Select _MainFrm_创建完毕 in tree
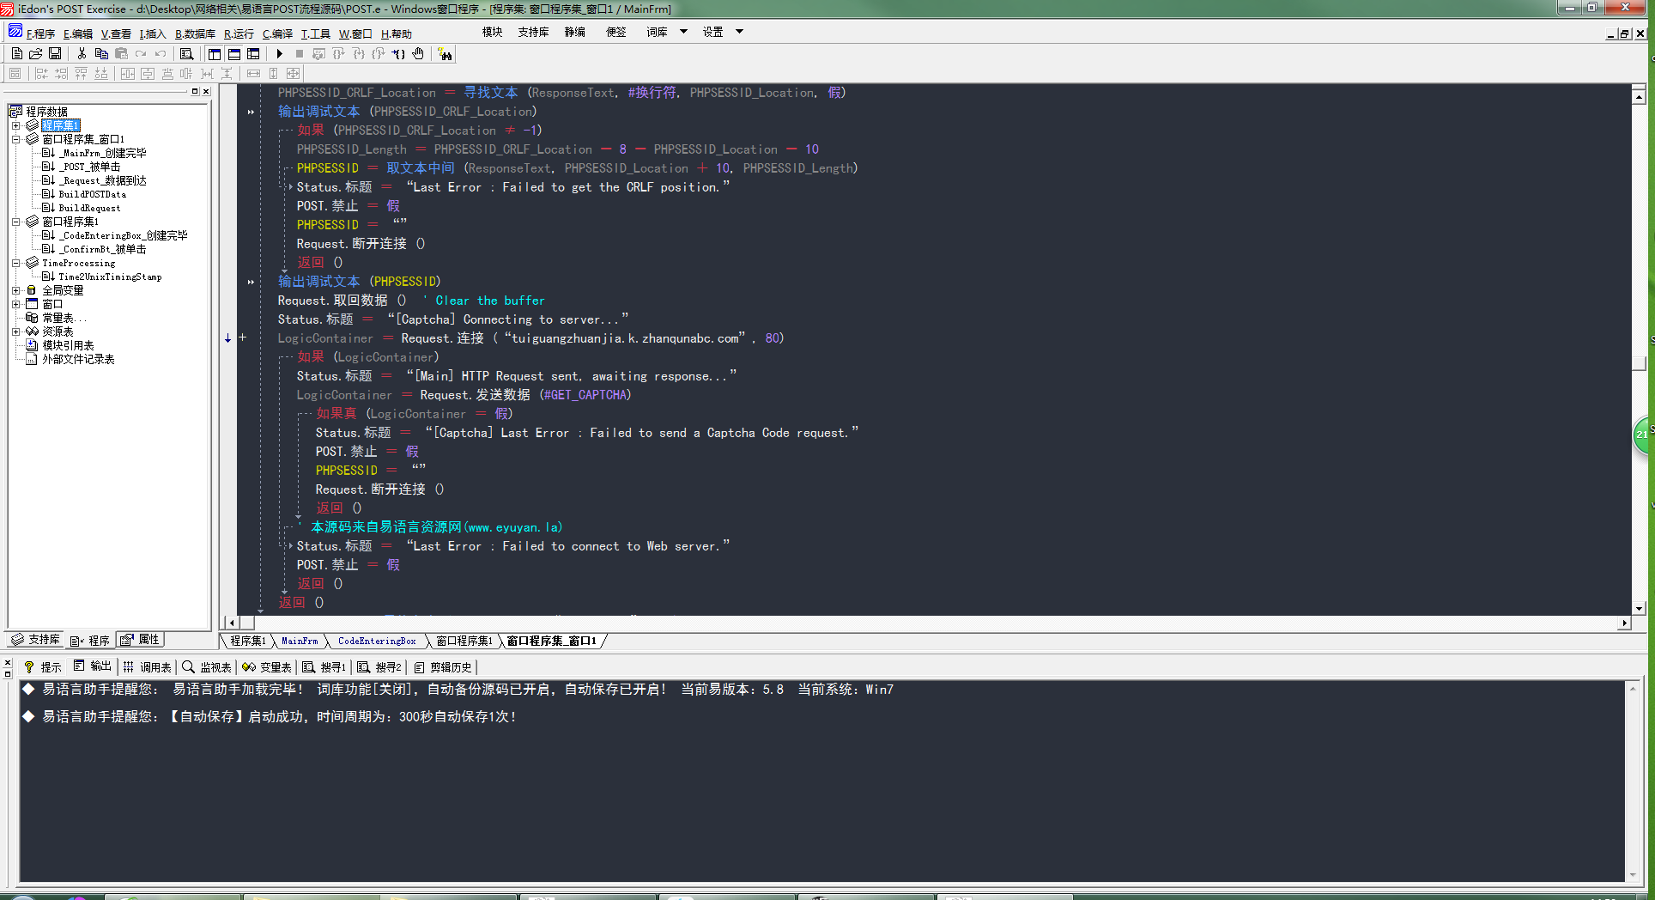 click(x=104, y=153)
